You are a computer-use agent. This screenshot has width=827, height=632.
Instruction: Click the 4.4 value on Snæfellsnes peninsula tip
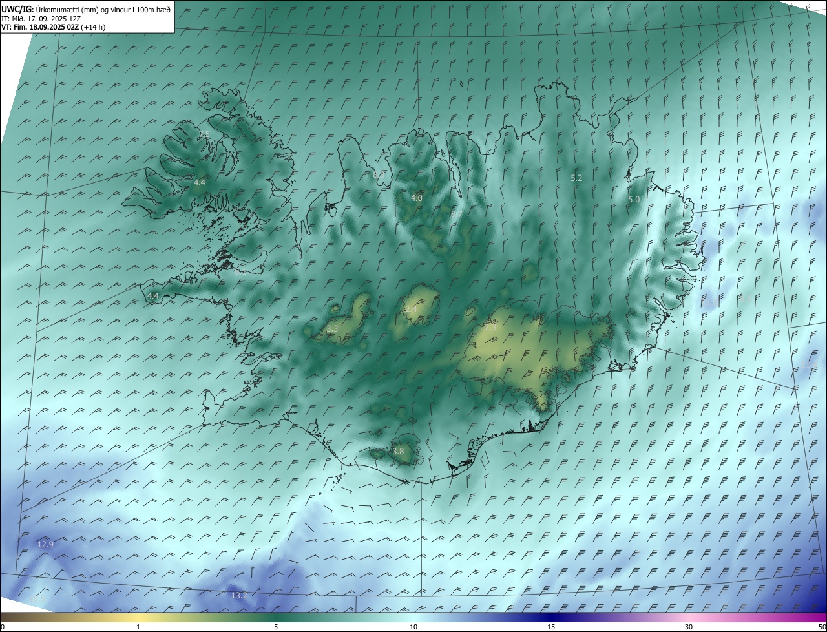point(153,296)
